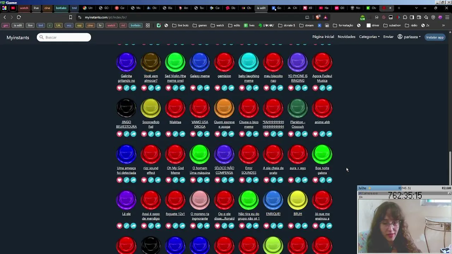Viewport: 452px width, 254px height.
Task: Copy link icon under "aura + ego"
Action: (298, 180)
